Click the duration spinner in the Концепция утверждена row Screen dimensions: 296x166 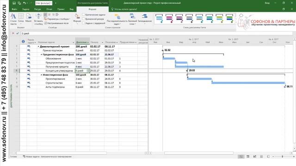[88, 71]
